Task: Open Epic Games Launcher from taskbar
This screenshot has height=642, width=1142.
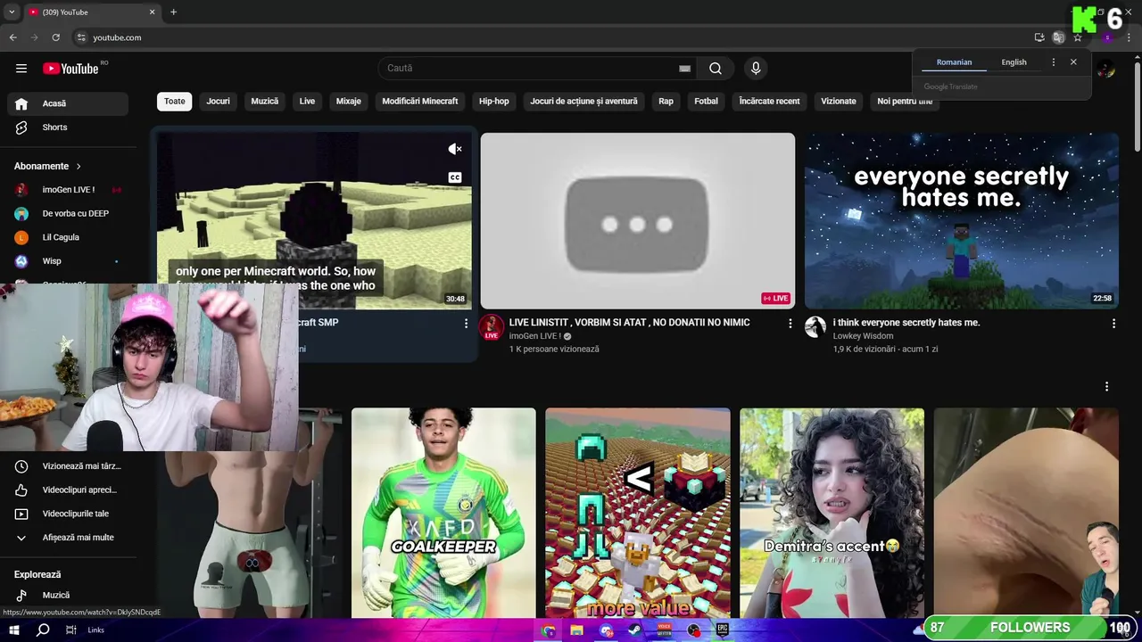Action: [723, 630]
